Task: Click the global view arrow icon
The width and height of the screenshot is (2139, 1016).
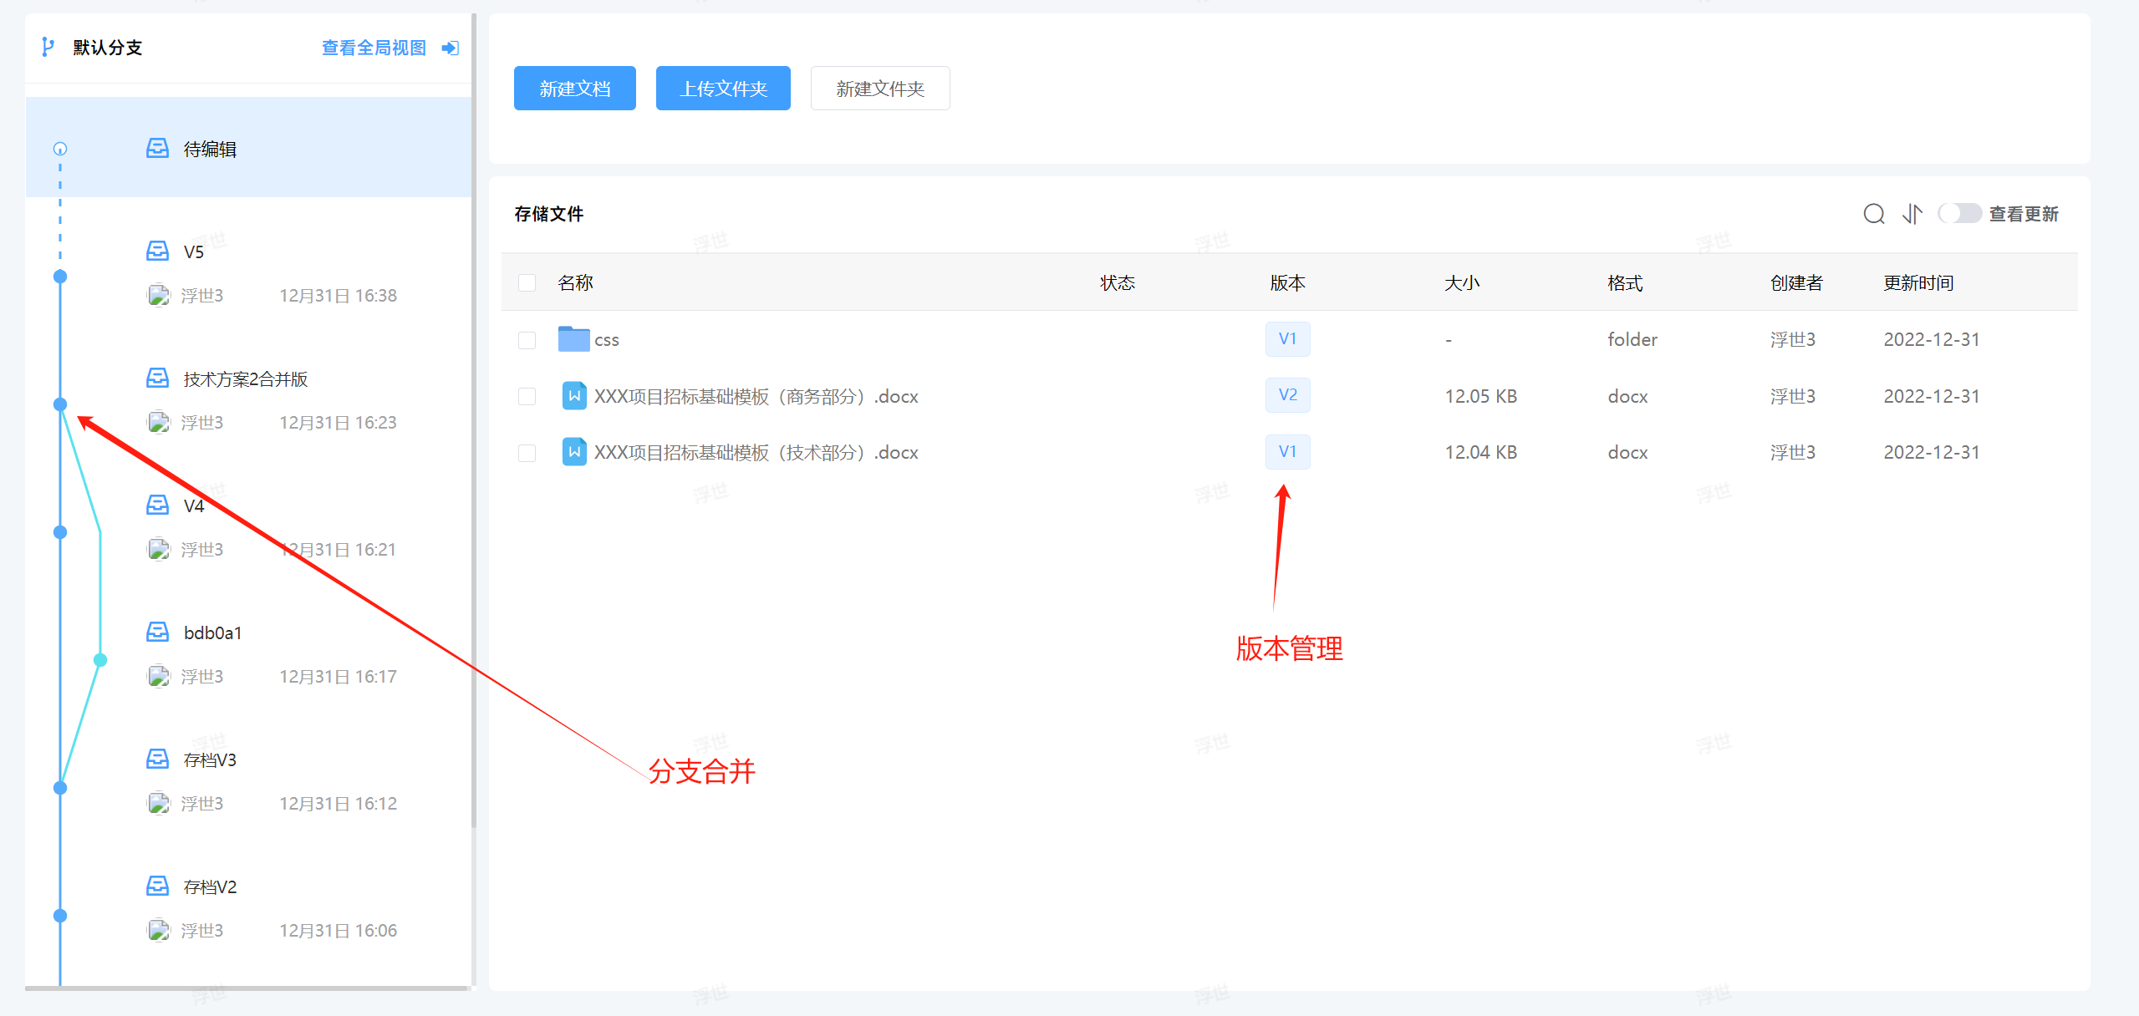Action: point(450,48)
